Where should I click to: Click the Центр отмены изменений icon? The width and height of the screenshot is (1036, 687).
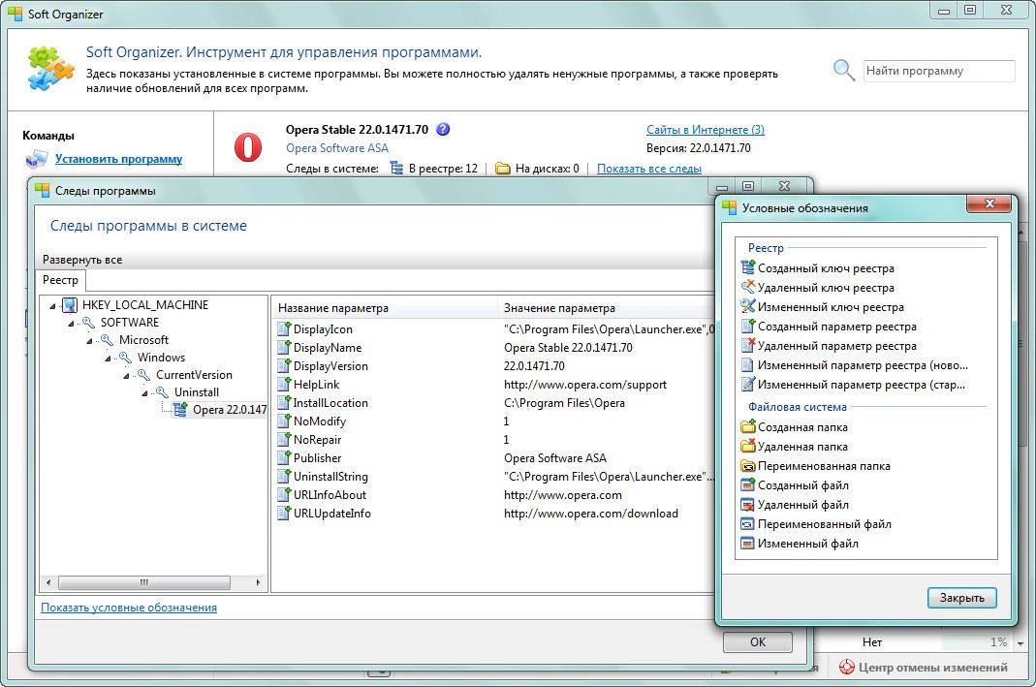point(846,668)
